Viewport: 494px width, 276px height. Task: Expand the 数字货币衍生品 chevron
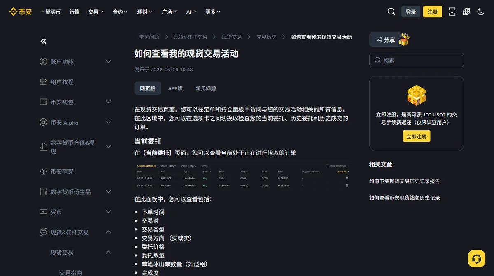(108, 192)
